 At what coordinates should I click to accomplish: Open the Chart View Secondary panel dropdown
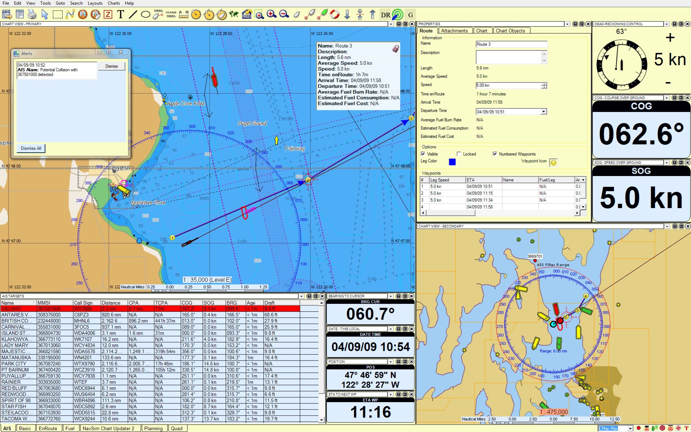pos(667,226)
